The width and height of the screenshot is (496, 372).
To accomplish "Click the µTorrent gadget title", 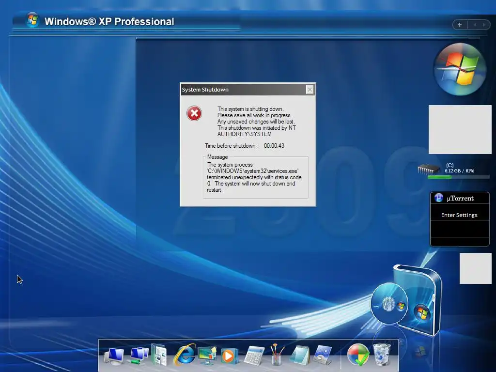I will (x=460, y=198).
